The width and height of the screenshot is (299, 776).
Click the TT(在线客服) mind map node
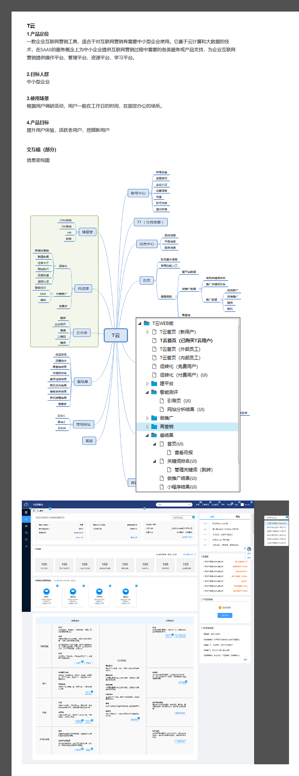(x=151, y=222)
